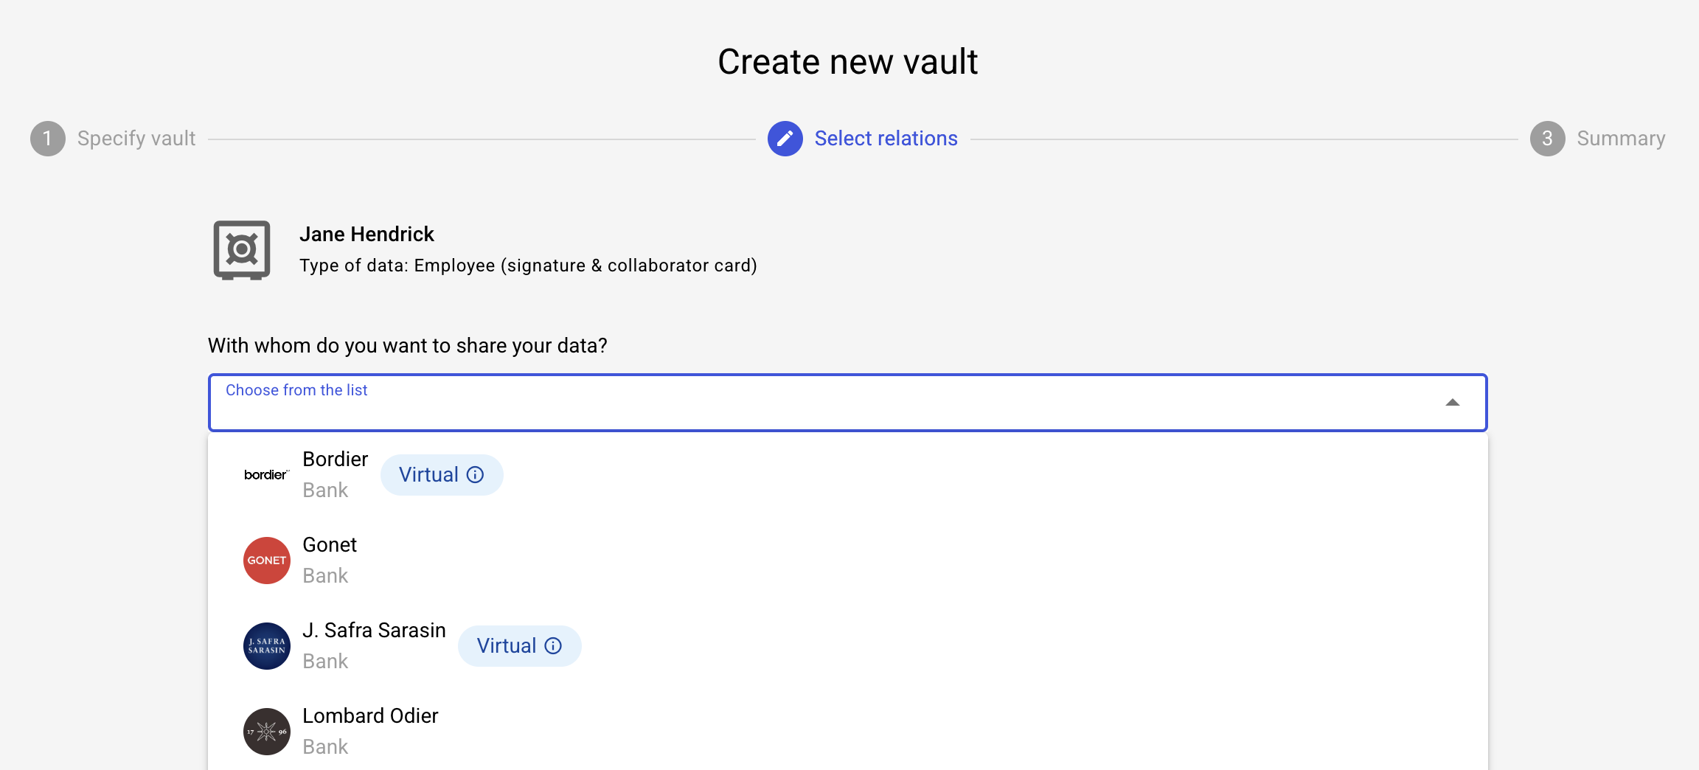Click the pencil edit step icon
Image resolution: width=1699 pixels, height=770 pixels.
click(785, 139)
